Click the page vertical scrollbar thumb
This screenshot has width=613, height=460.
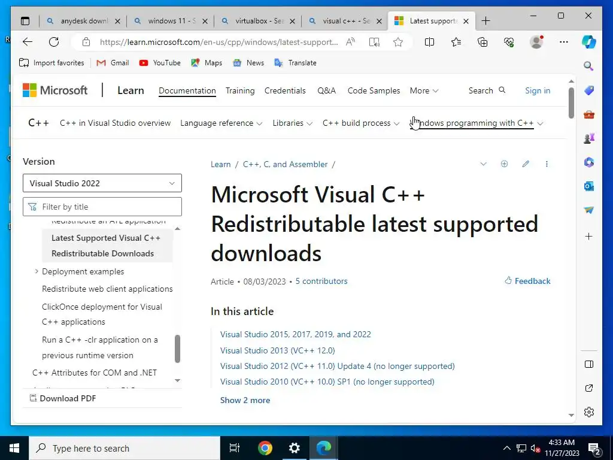[571, 103]
